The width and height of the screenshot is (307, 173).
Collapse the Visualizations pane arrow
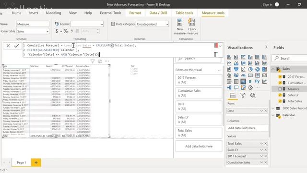(x=266, y=47)
